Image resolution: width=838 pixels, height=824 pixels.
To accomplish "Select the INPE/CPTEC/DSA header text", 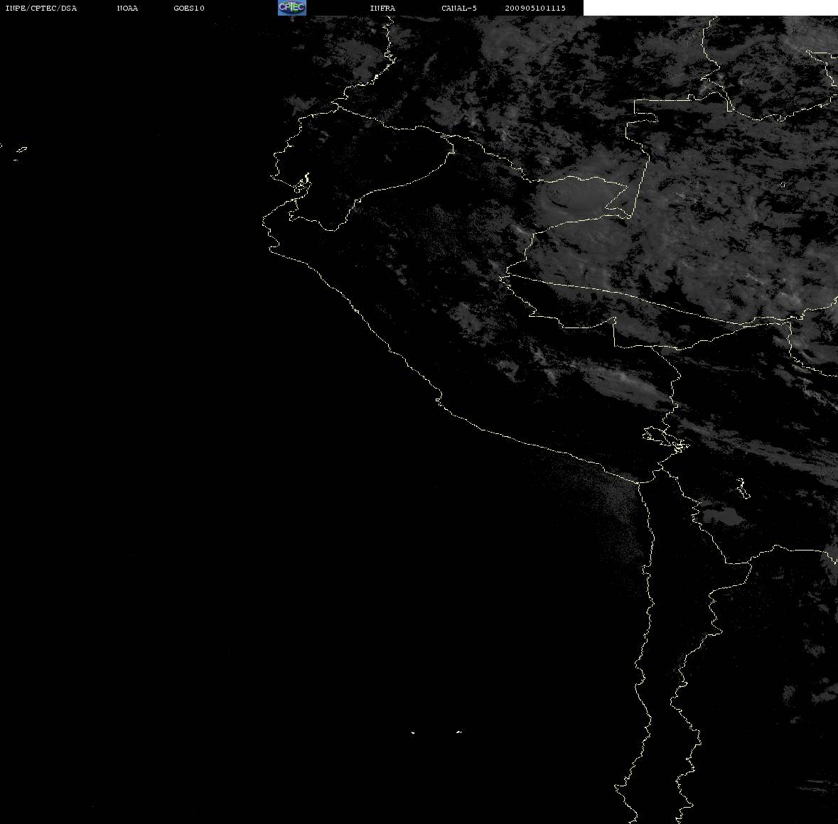I will coord(41,8).
